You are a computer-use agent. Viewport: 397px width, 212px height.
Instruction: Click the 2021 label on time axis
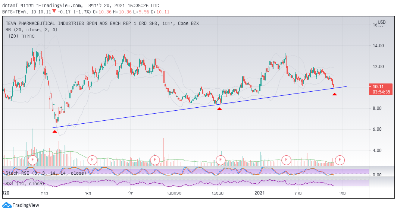click(x=260, y=193)
